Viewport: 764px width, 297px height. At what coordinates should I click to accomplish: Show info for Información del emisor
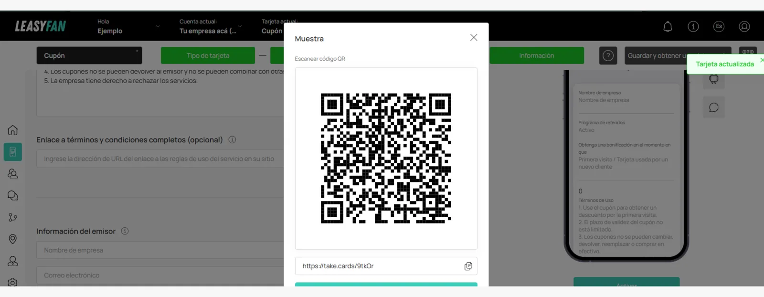[125, 231]
